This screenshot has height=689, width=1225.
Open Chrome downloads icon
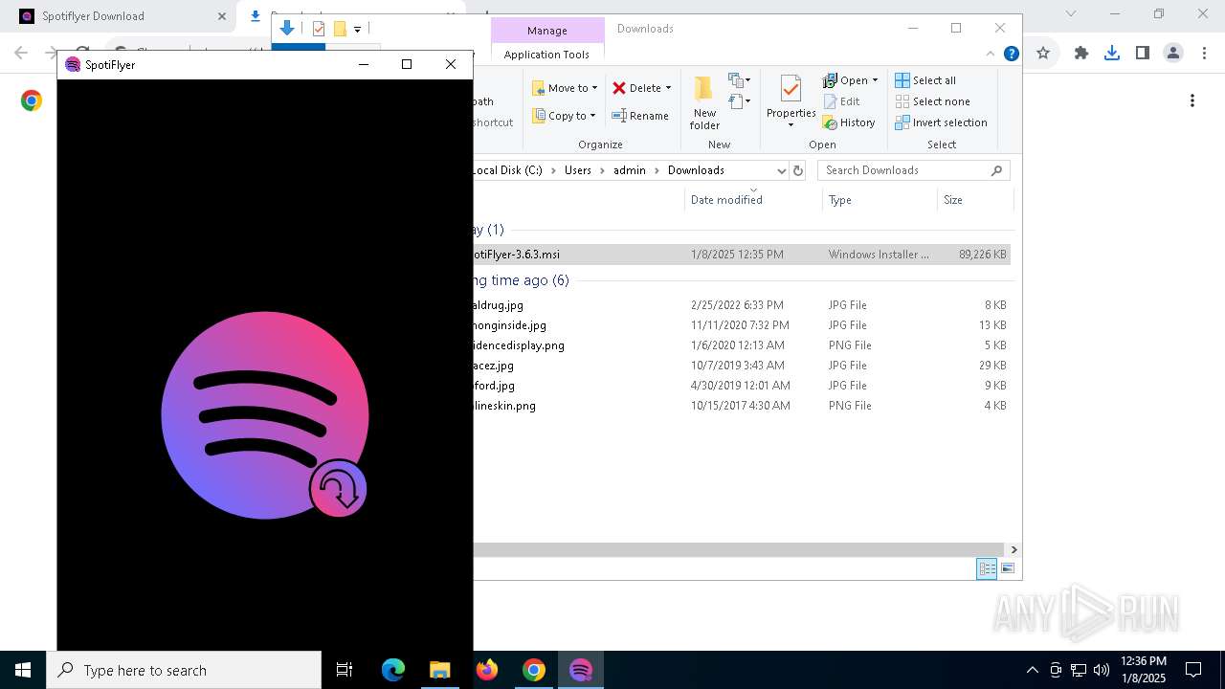click(x=1112, y=54)
